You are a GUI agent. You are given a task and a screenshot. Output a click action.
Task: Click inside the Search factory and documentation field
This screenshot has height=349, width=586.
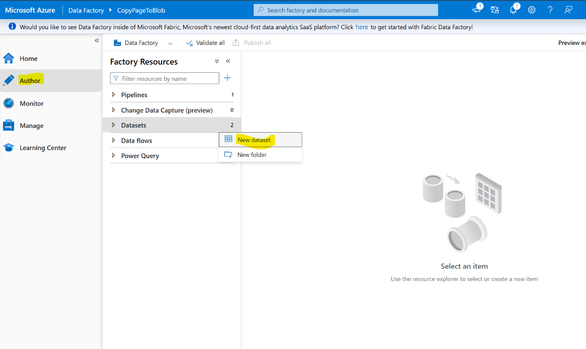point(345,9)
